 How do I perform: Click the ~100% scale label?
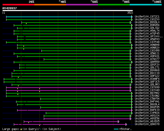[x=157, y=2]
